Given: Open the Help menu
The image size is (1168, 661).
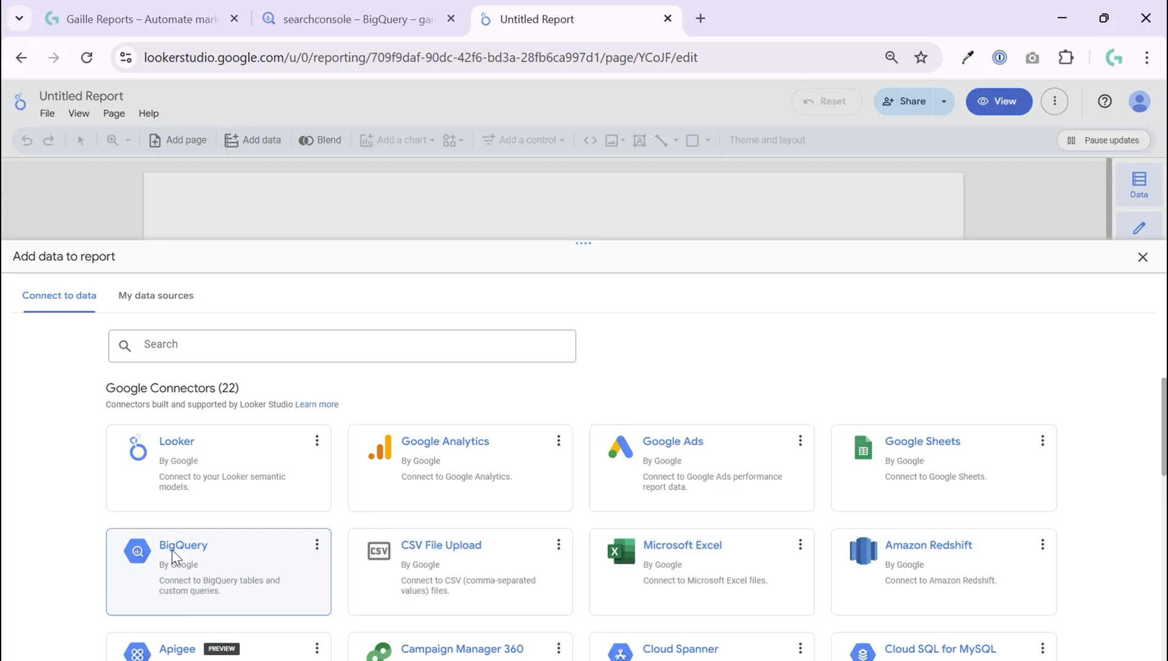Looking at the screenshot, I should click(148, 113).
